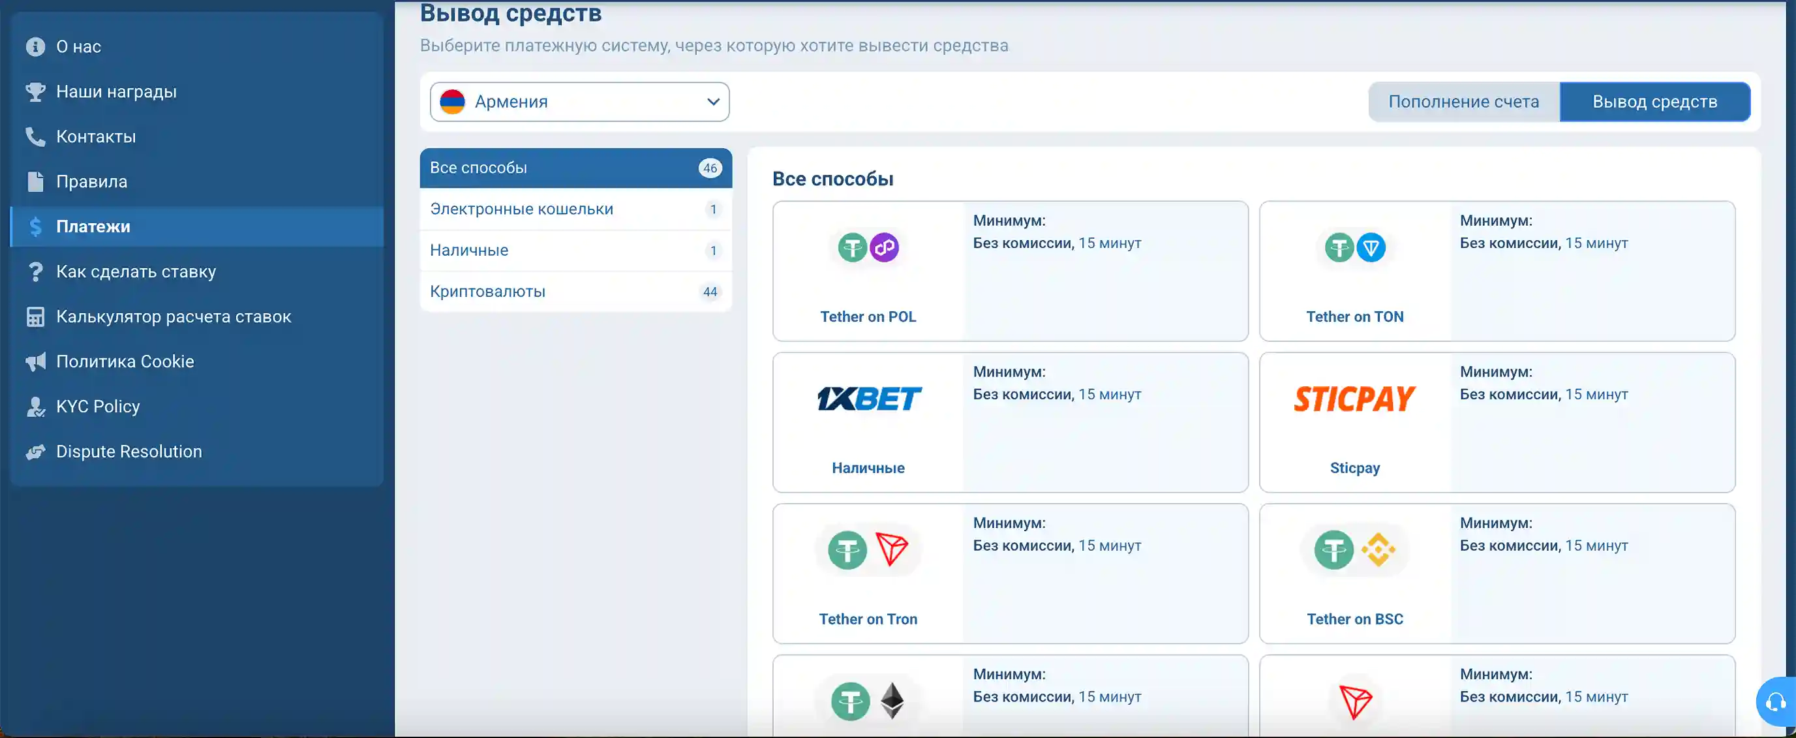Image resolution: width=1796 pixels, height=738 pixels.
Task: Click the red Tron logo in the bottom-right card
Action: (1355, 701)
